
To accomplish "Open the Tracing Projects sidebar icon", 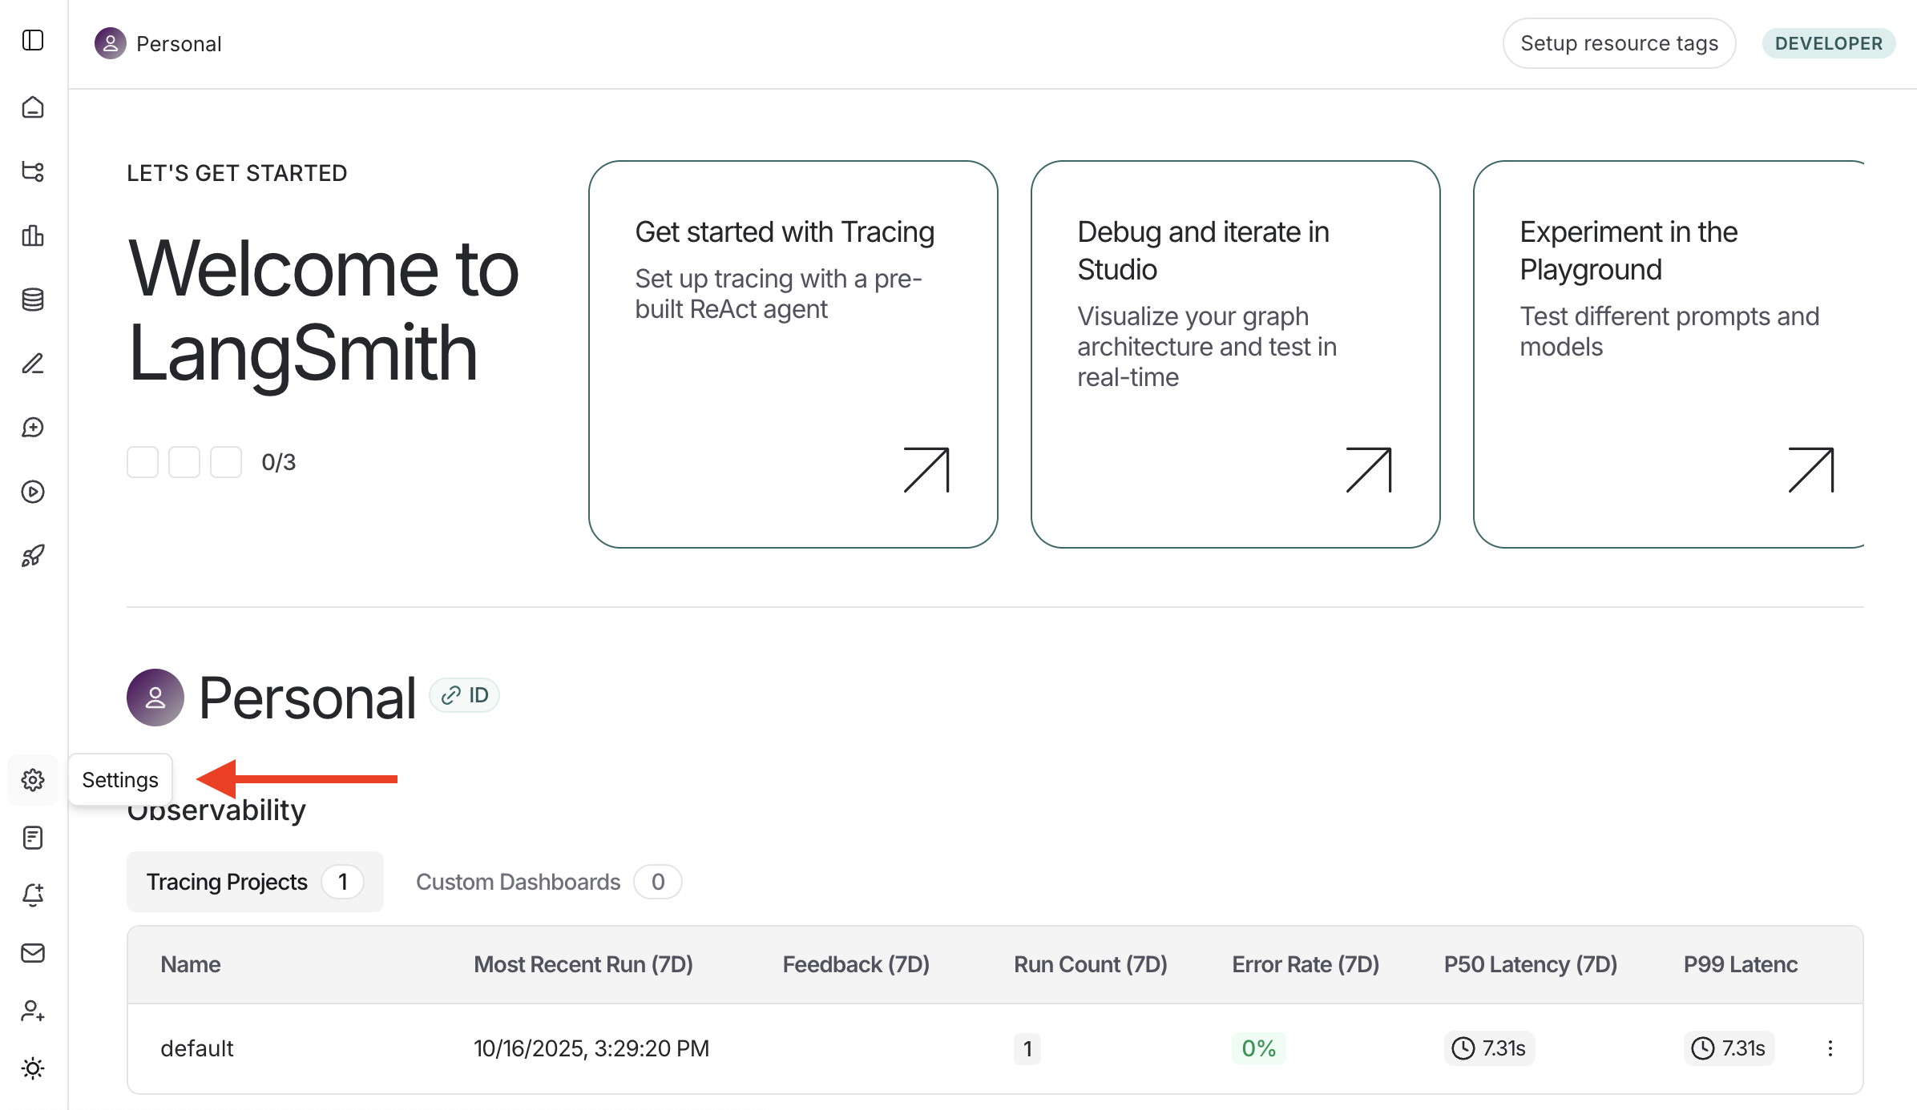I will [33, 171].
